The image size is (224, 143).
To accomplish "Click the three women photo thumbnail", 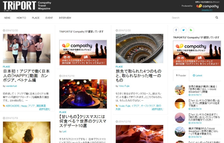I will 27,48.
